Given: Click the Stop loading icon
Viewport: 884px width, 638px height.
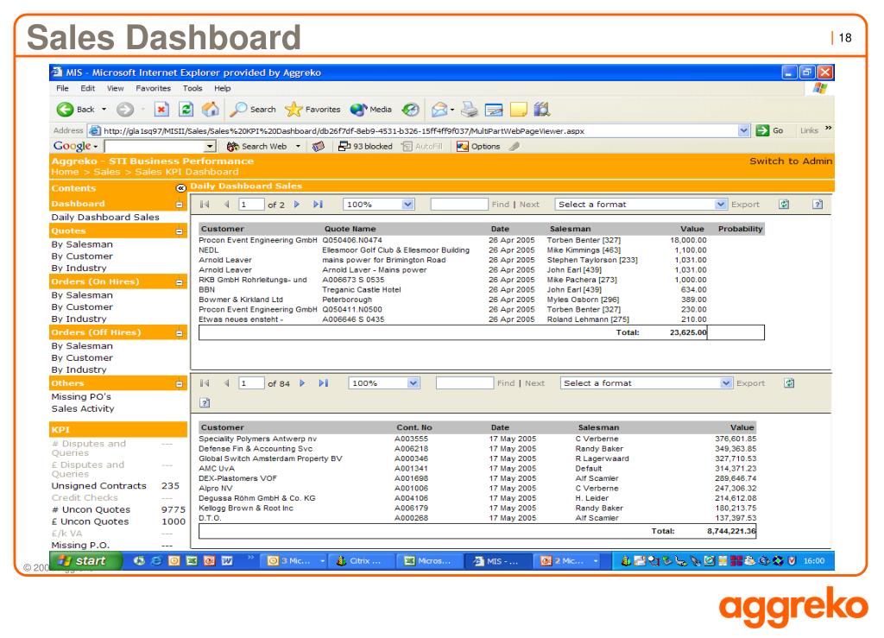Looking at the screenshot, I should (161, 110).
